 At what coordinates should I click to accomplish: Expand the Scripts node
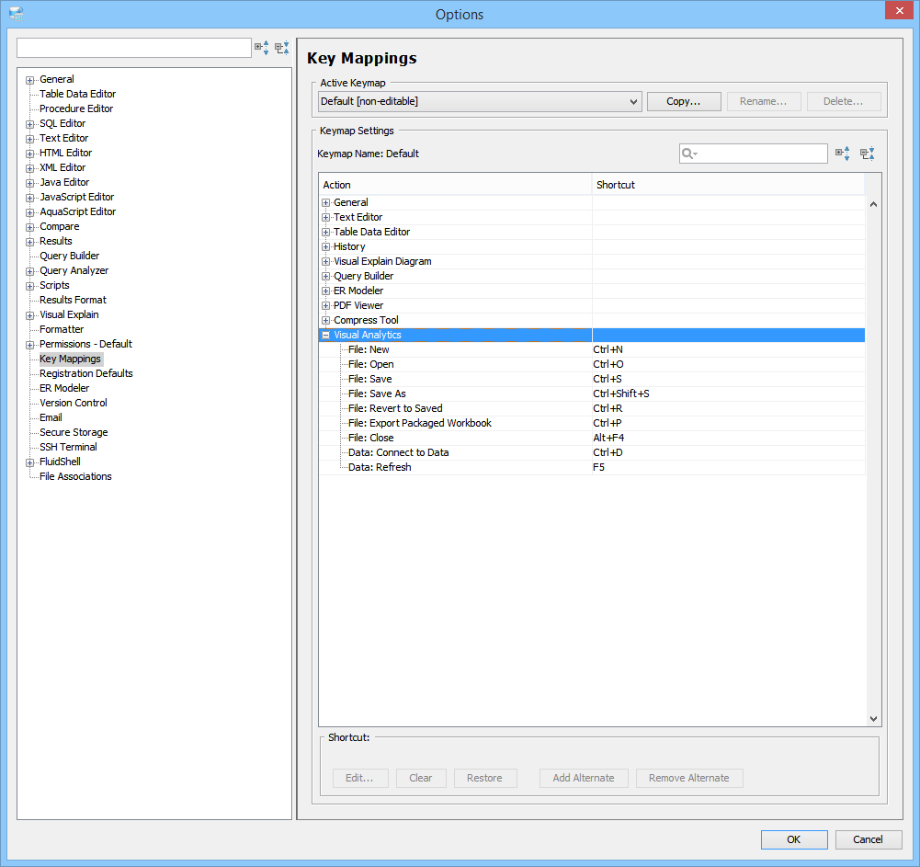[x=30, y=286]
